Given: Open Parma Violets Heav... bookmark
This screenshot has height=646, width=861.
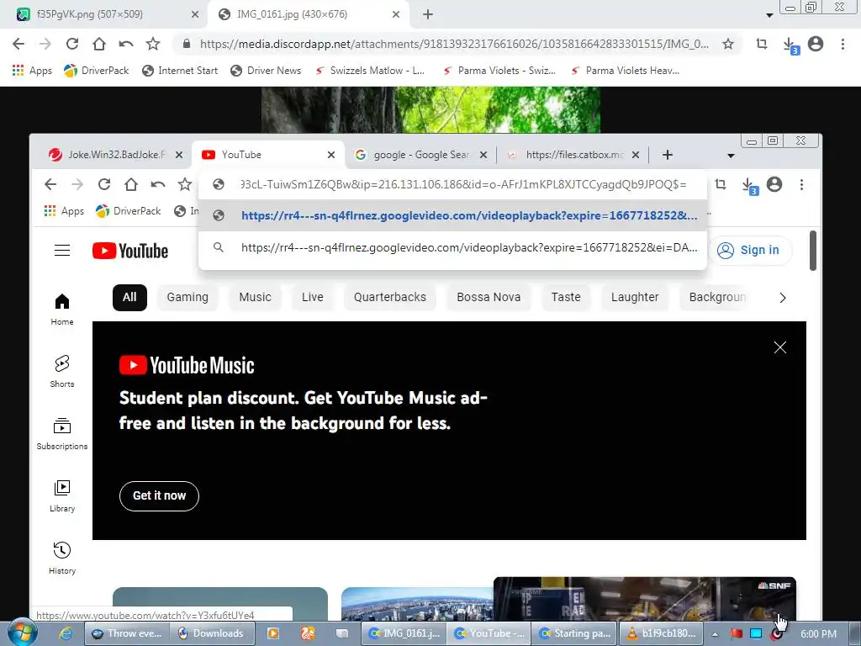Looking at the screenshot, I should click(x=626, y=71).
